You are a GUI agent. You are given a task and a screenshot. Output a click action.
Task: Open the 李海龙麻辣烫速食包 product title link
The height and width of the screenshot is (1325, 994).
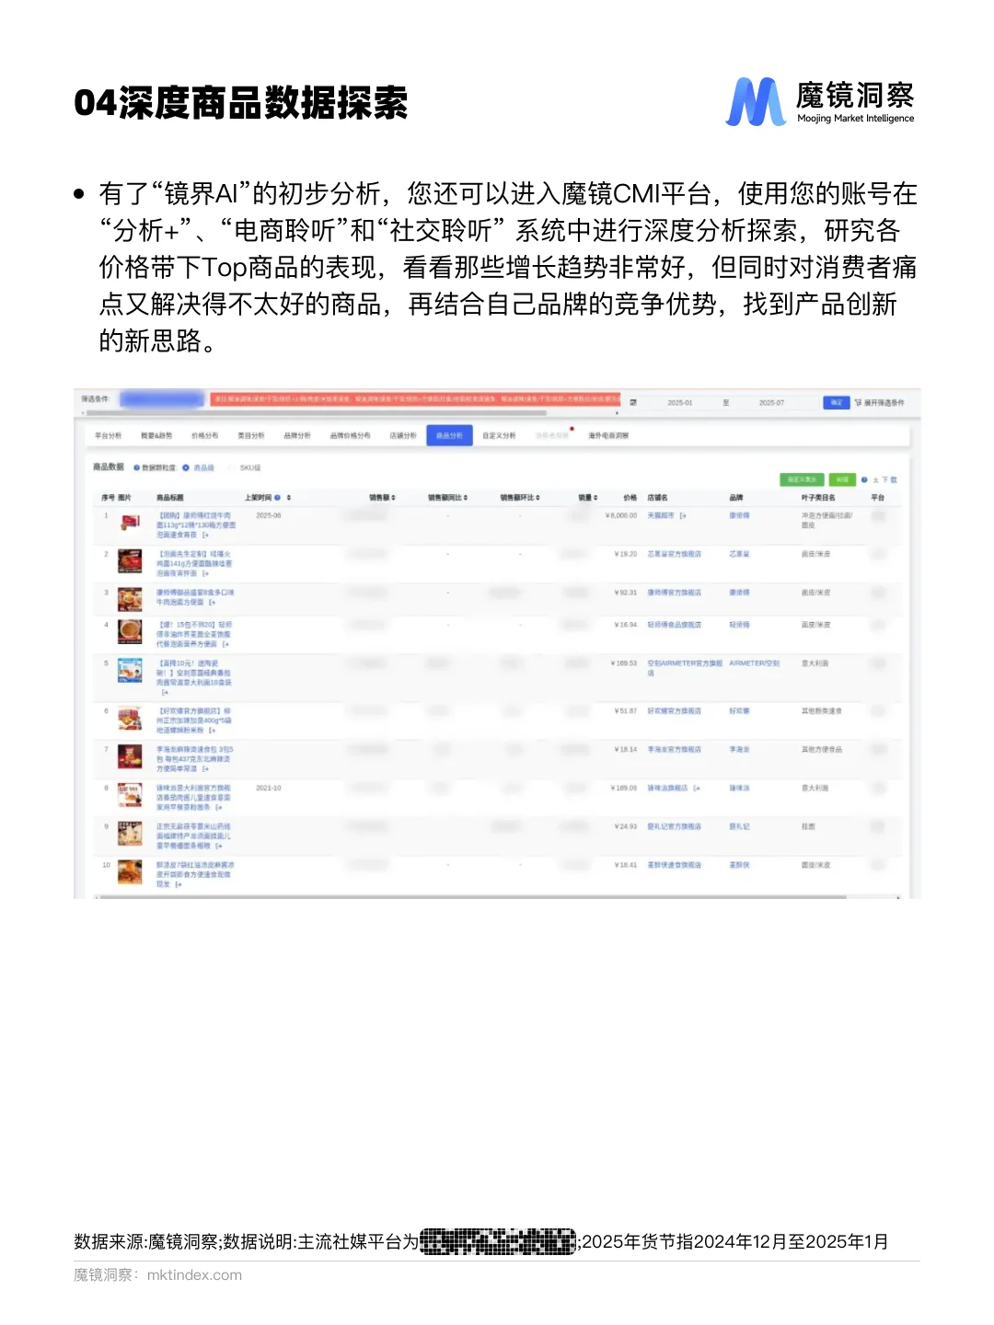tap(194, 758)
